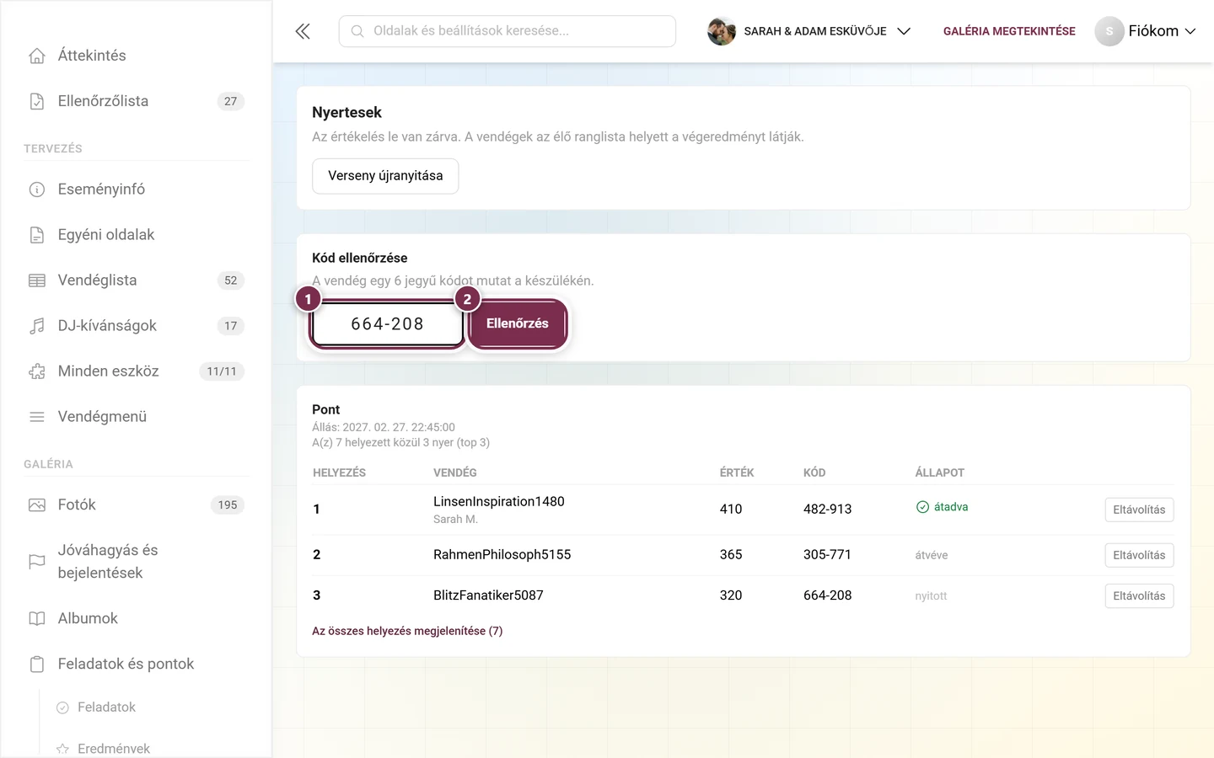Show all placements link (7)
The height and width of the screenshot is (758, 1214).
407,631
